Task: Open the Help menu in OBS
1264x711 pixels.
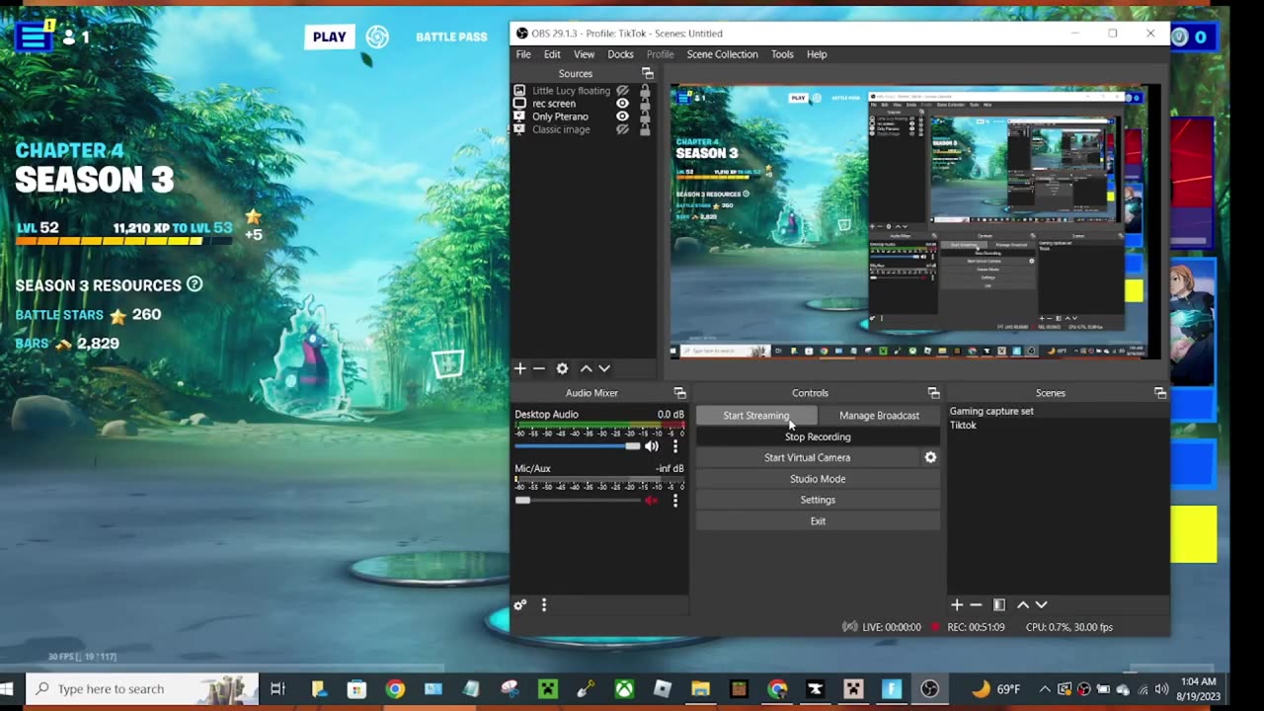Action: [817, 54]
